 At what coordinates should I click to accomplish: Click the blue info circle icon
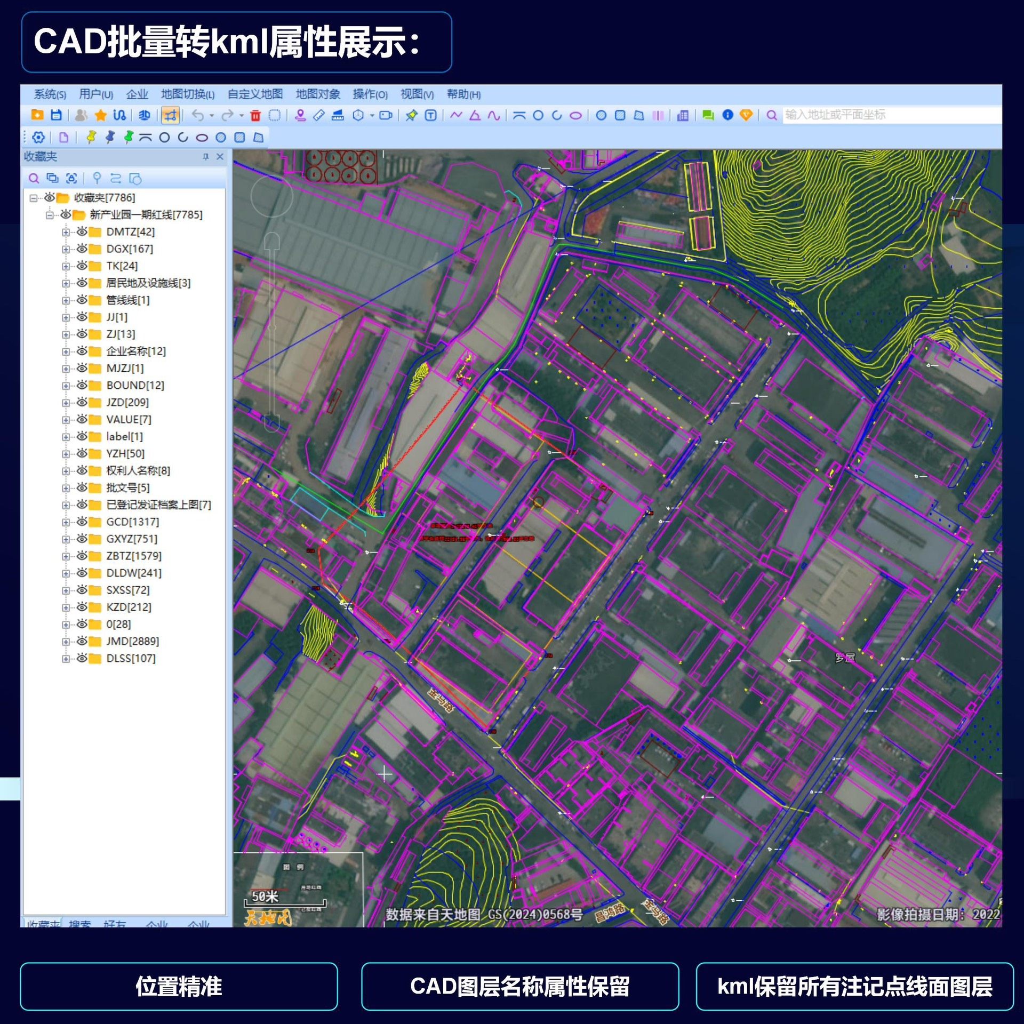click(x=727, y=115)
